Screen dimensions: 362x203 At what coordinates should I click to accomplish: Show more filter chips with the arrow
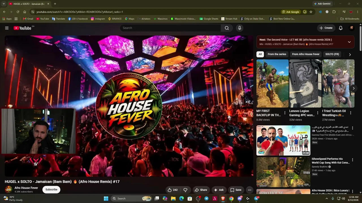350,54
